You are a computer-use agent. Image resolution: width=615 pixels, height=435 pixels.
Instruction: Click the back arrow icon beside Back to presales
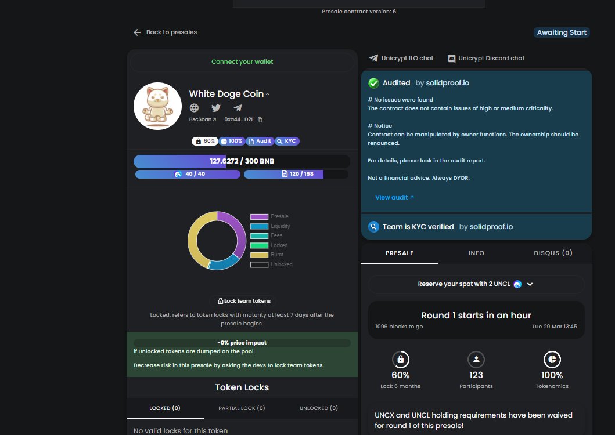(137, 32)
